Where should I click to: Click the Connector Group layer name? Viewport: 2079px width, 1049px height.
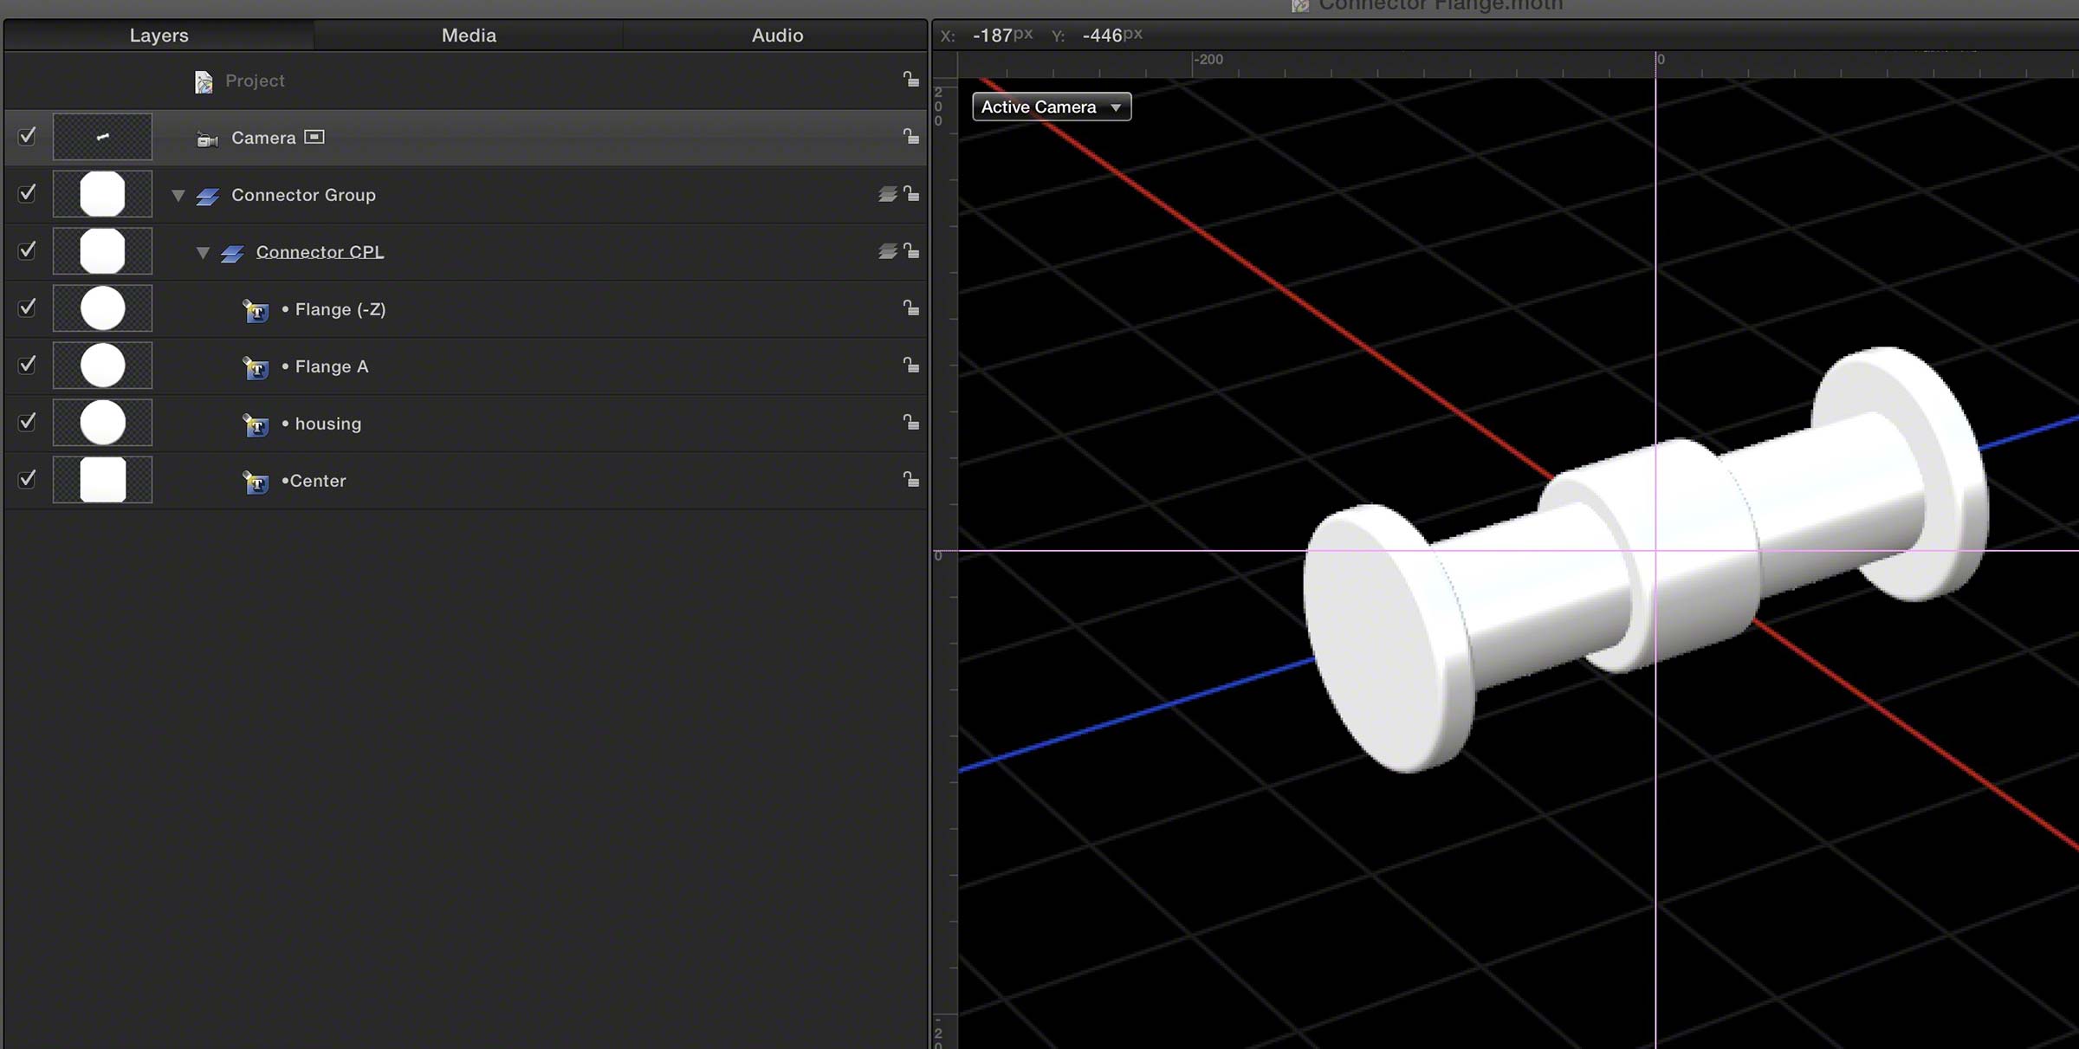point(303,195)
